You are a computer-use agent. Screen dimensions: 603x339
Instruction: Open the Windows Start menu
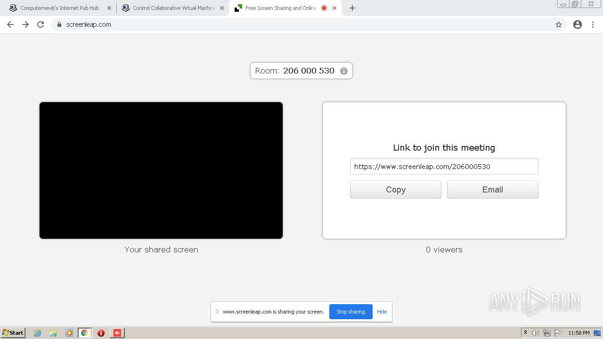13,332
